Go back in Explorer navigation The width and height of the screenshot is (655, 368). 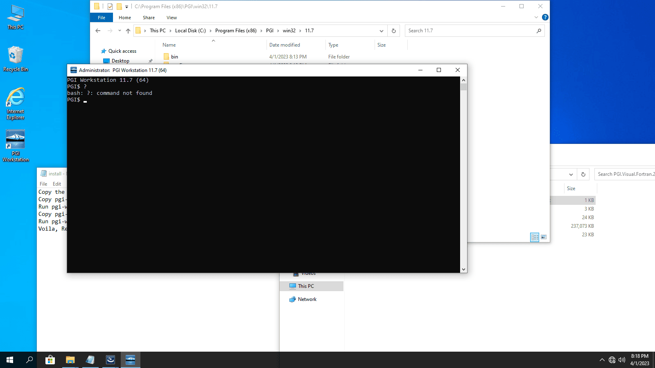(x=98, y=31)
